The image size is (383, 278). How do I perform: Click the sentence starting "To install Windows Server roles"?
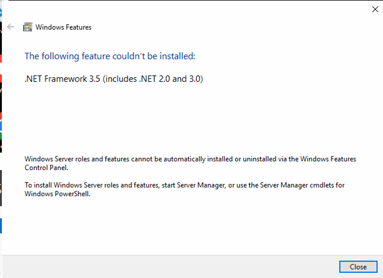[x=92, y=185]
